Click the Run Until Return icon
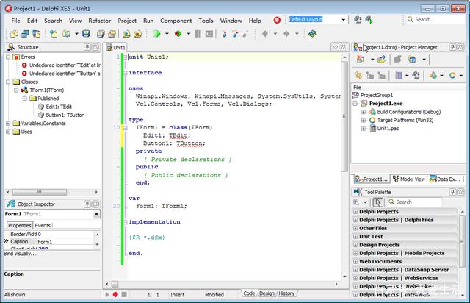The image size is (470, 303). pos(245,34)
